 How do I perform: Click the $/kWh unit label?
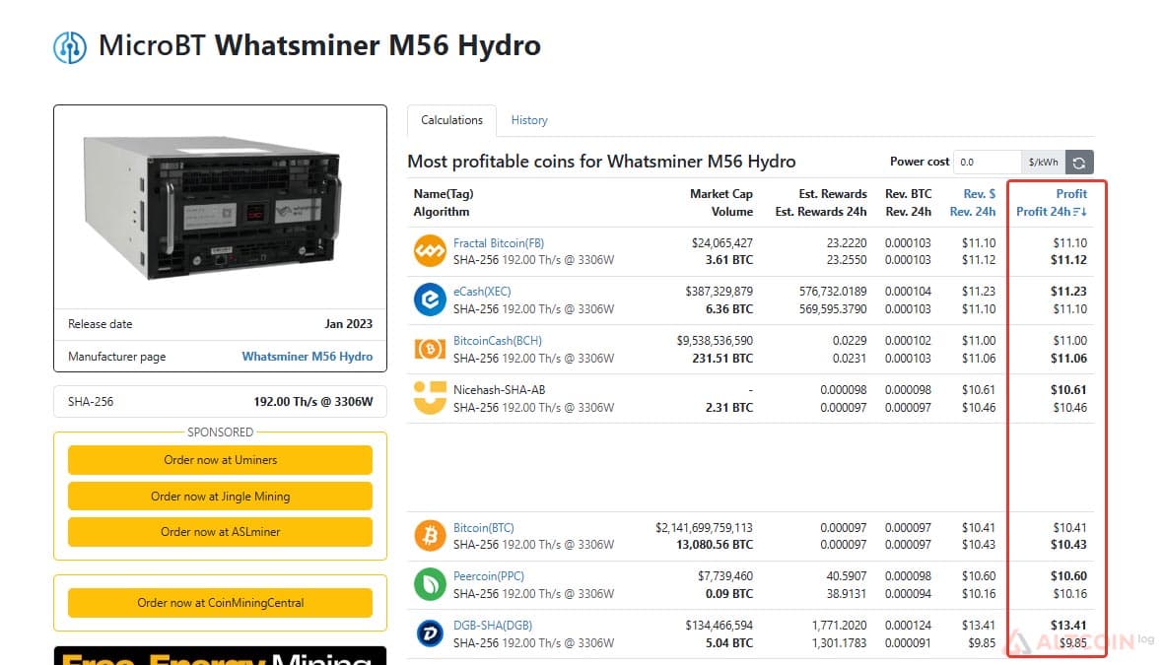pyautogui.click(x=1043, y=162)
